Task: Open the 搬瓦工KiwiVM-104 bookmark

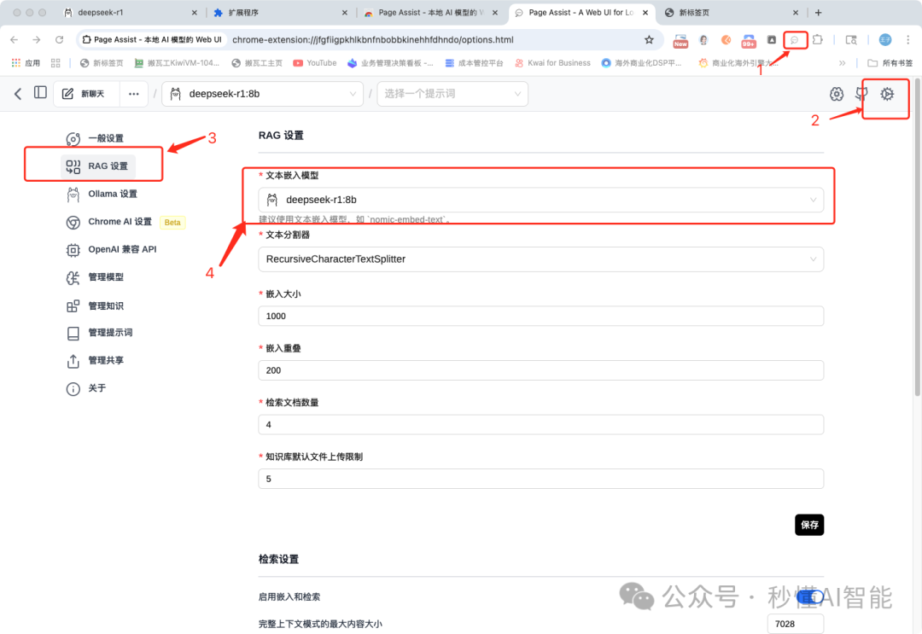Action: pyautogui.click(x=177, y=63)
